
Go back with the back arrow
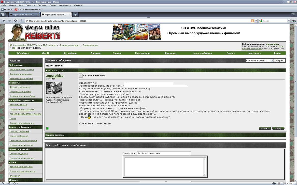pyautogui.click(x=4, y=21)
